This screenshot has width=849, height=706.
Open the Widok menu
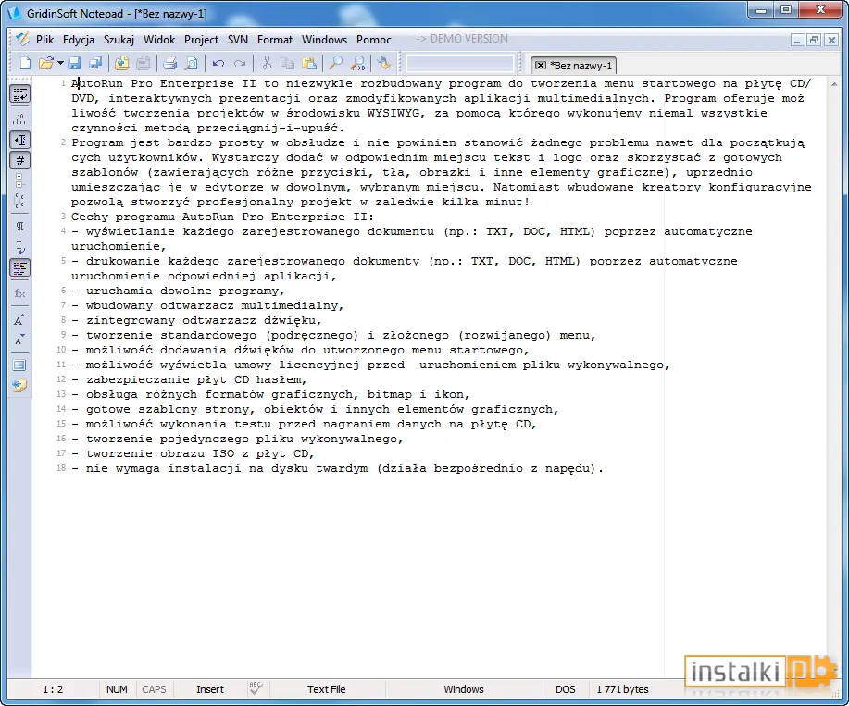(x=159, y=40)
